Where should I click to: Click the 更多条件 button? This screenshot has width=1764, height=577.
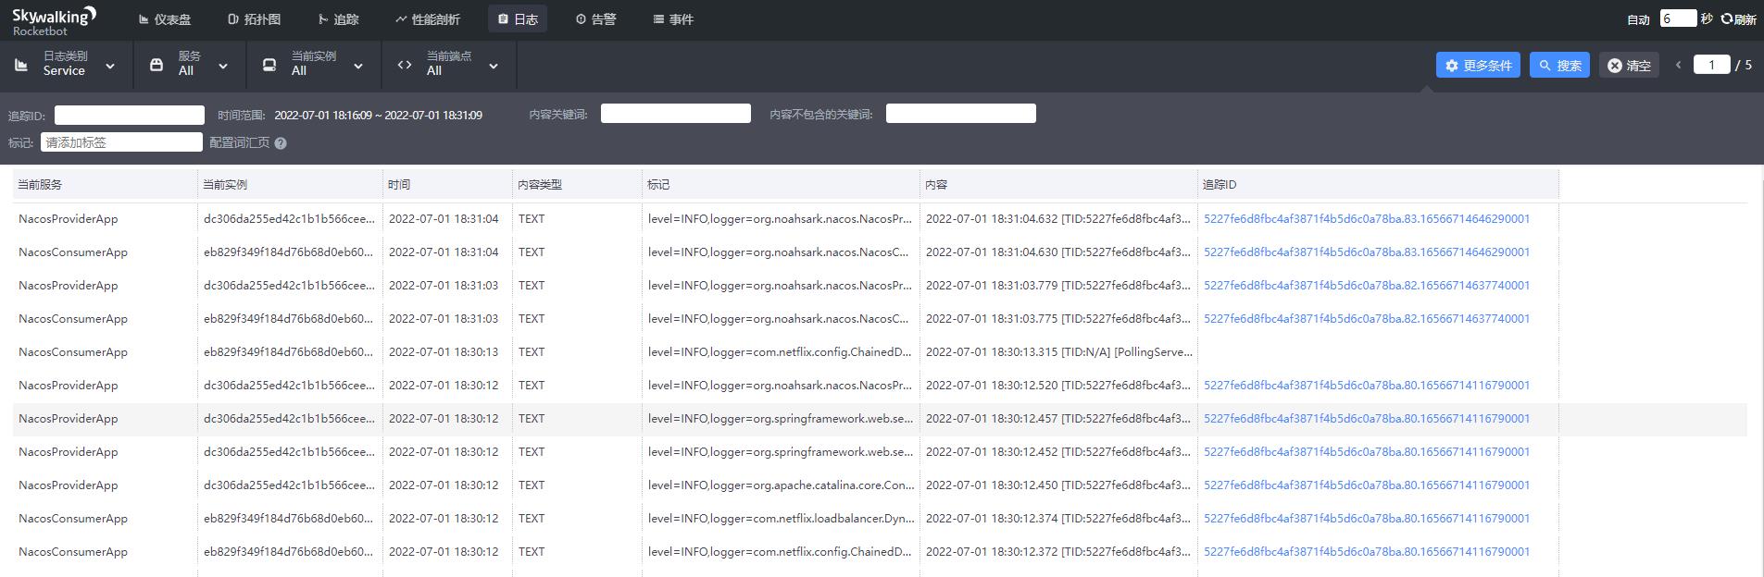1478,66
